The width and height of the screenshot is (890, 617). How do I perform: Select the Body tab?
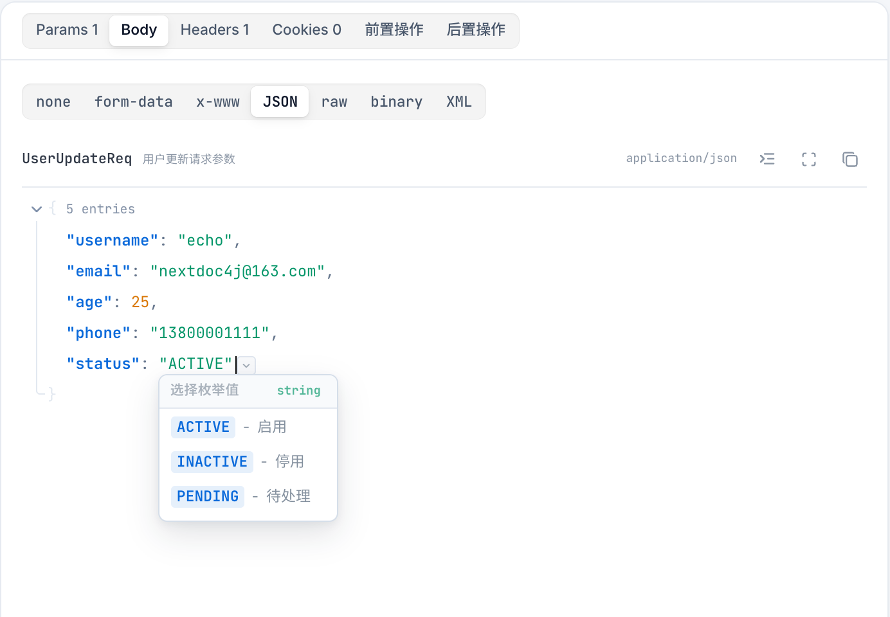click(139, 30)
